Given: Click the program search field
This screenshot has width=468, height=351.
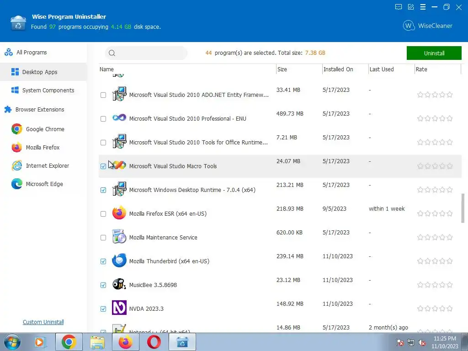Looking at the screenshot, I should (146, 53).
